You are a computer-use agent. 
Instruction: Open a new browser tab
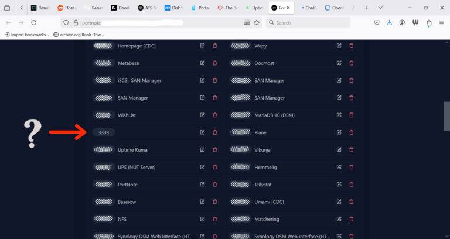click(x=366, y=8)
